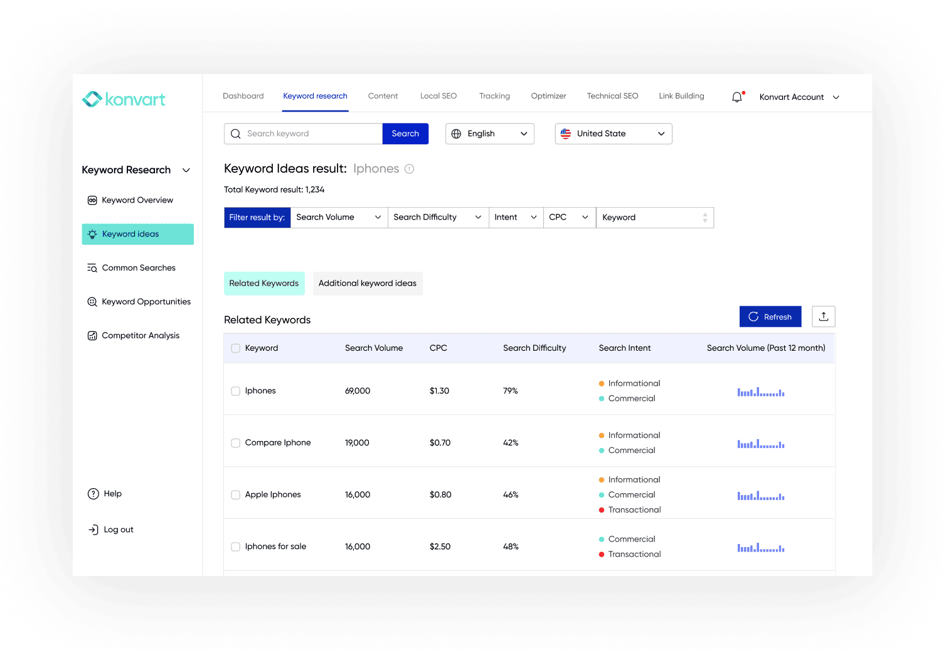Click the Konvart logo
The width and height of the screenshot is (946, 650).
tap(124, 99)
